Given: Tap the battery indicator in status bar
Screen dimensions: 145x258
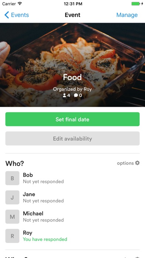Looking at the screenshot, I should (135, 4).
